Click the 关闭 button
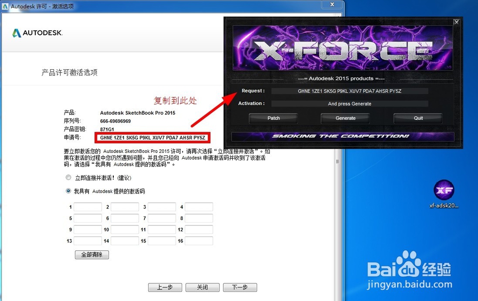Image resolution: width=478 pixels, height=301 pixels. pos(202,287)
